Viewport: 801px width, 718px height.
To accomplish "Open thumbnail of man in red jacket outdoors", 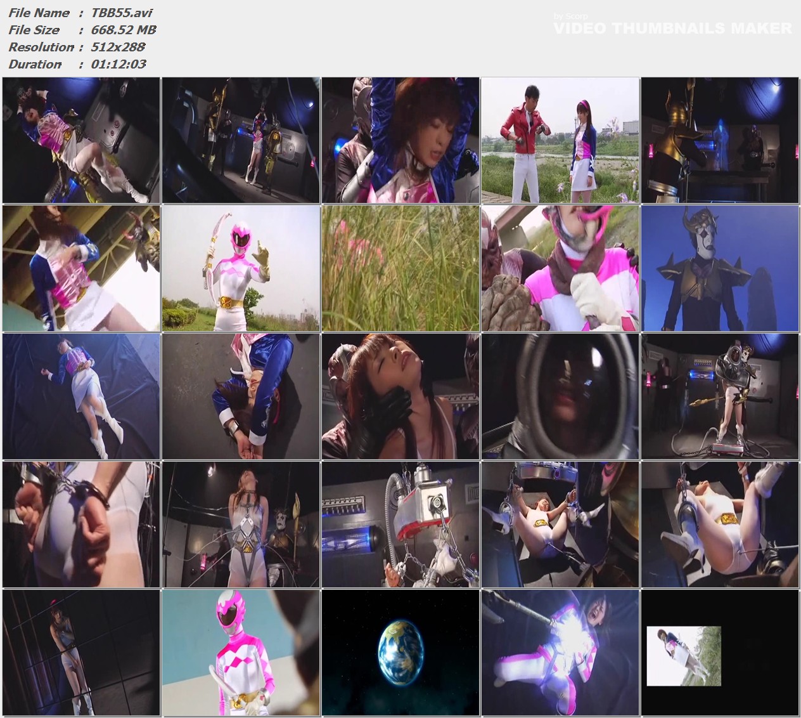I will 561,140.
